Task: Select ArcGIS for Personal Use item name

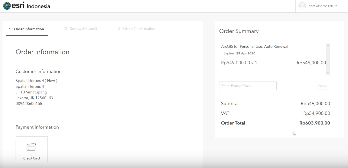Action: pos(255,47)
